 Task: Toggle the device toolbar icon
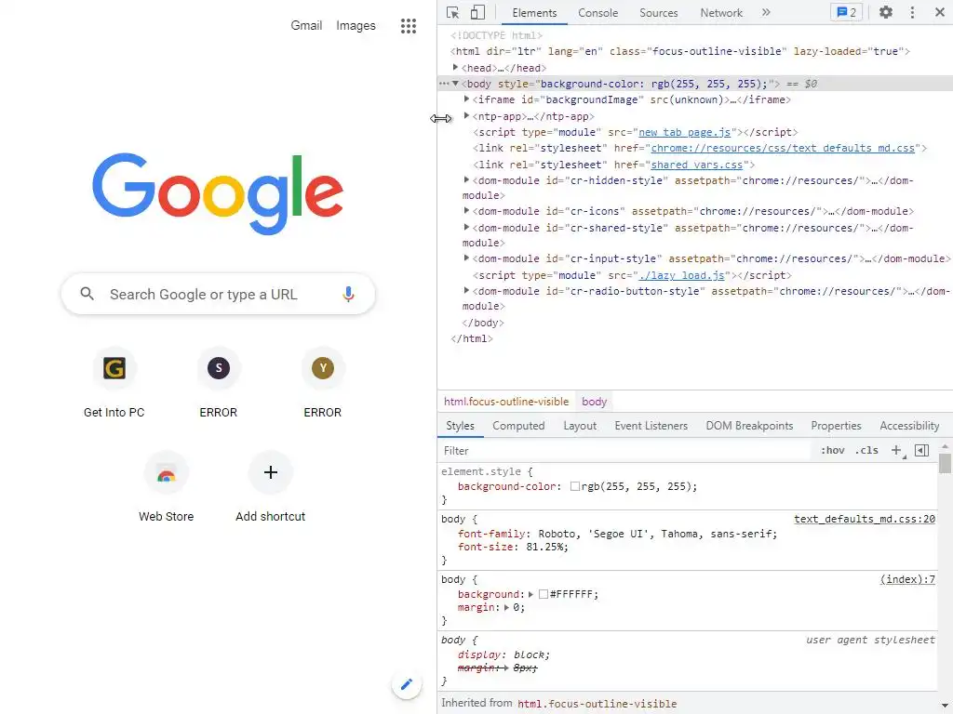tap(477, 12)
